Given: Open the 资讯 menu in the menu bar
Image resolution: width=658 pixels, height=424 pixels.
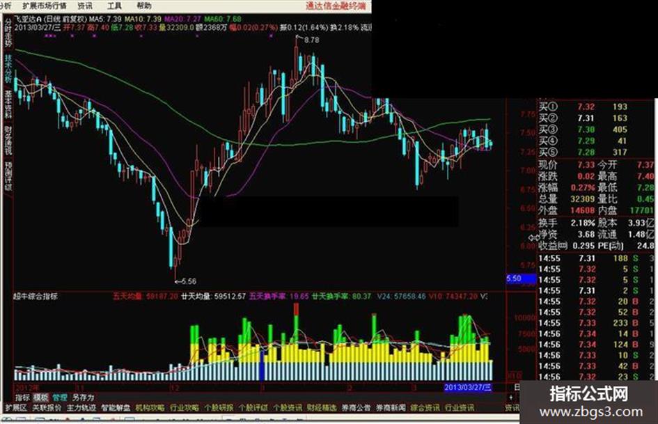Looking at the screenshot, I should [x=85, y=6].
